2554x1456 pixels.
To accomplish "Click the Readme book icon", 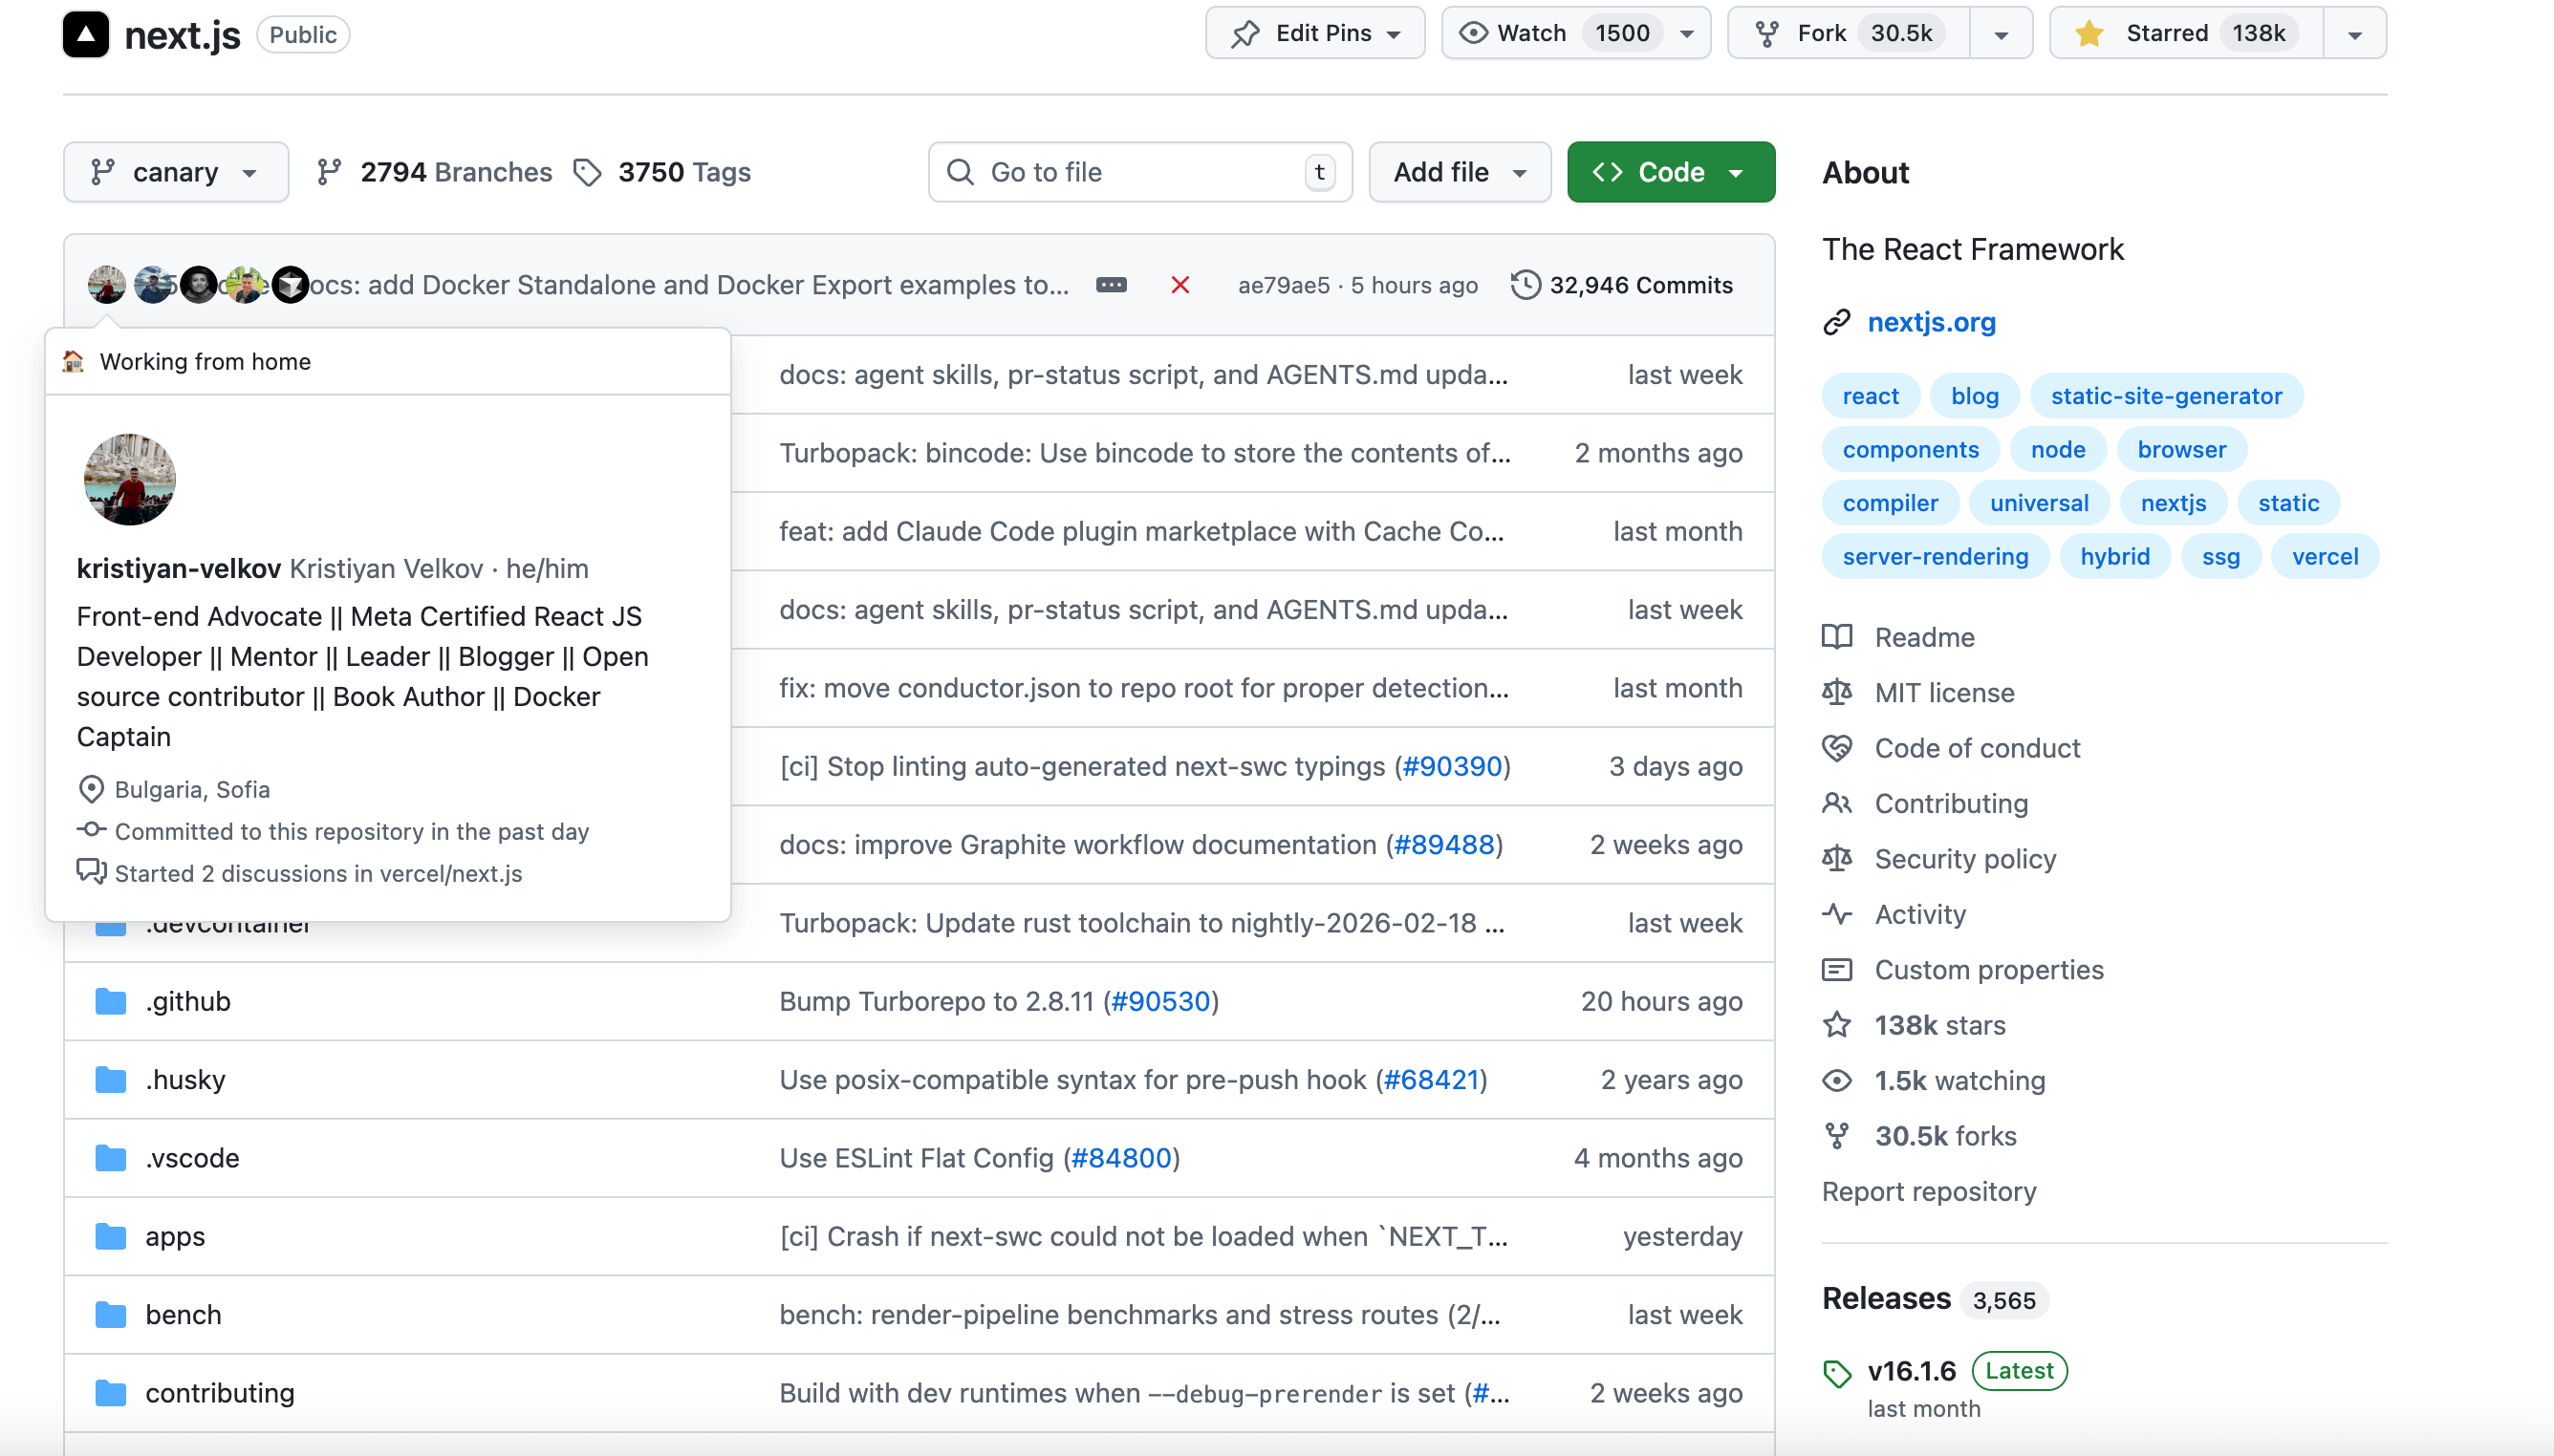I will point(1837,637).
